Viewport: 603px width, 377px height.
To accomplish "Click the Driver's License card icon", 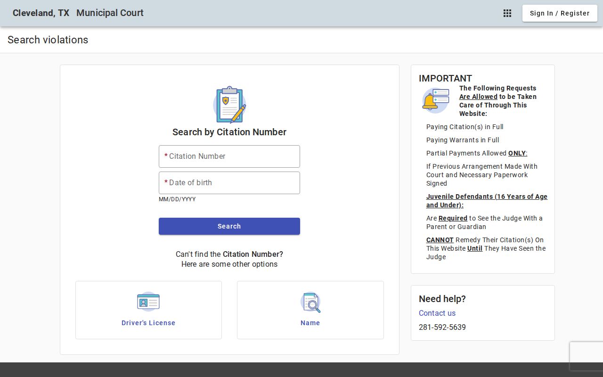I will pyautogui.click(x=148, y=302).
